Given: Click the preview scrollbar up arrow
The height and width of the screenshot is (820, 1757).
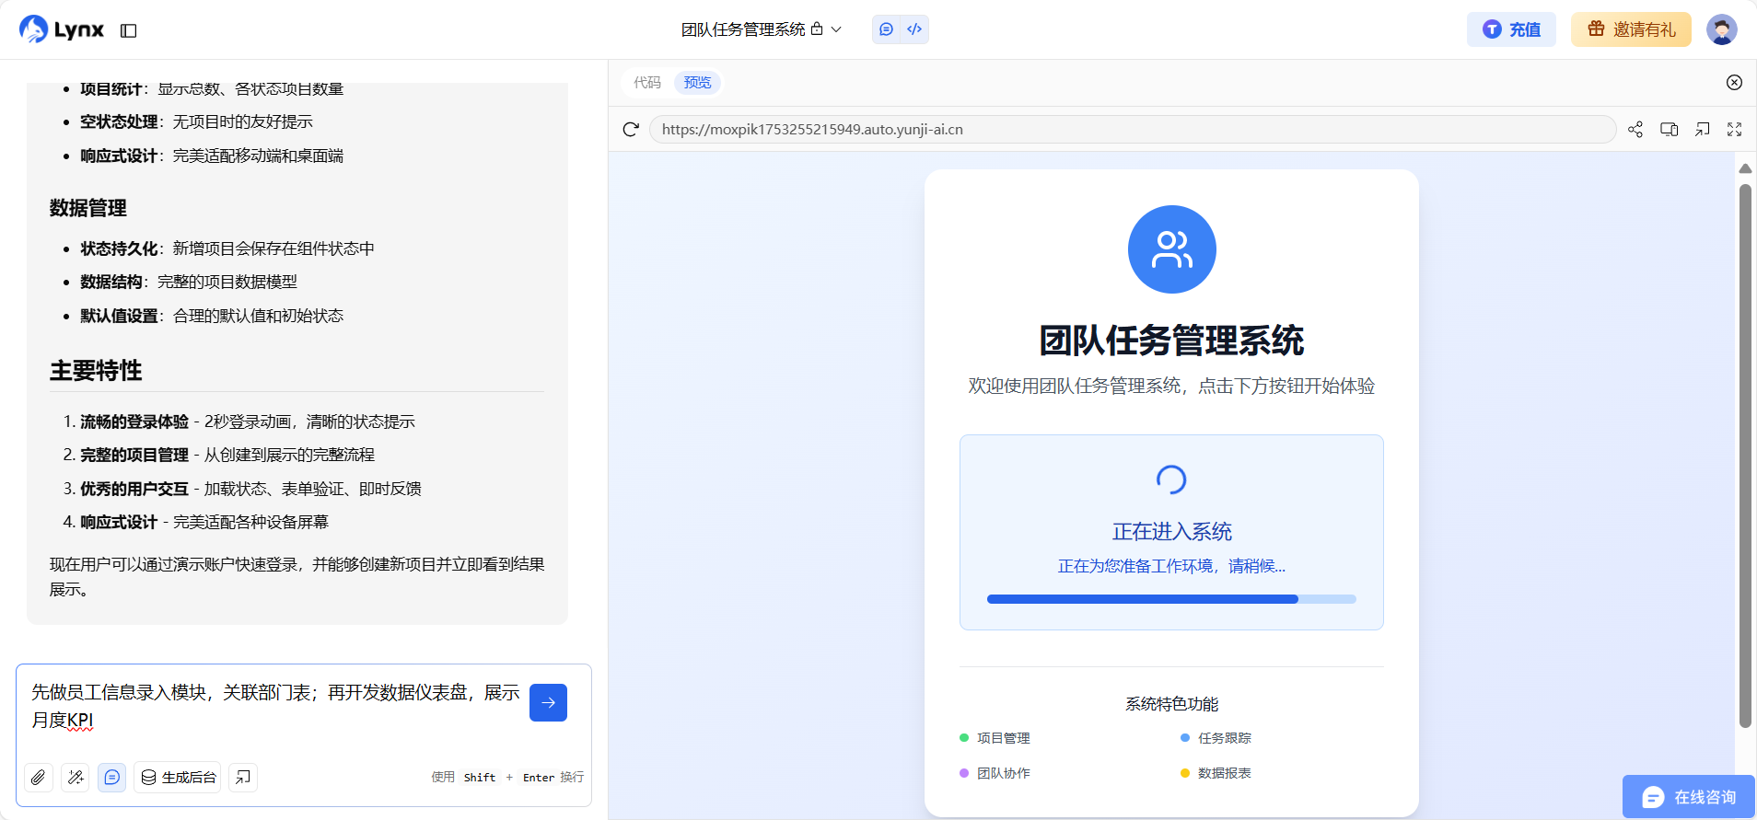Looking at the screenshot, I should (1745, 168).
